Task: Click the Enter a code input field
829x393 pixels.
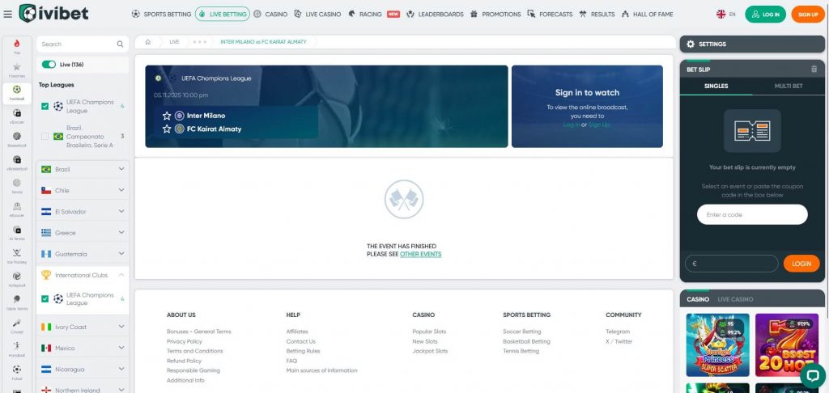Action: (752, 214)
